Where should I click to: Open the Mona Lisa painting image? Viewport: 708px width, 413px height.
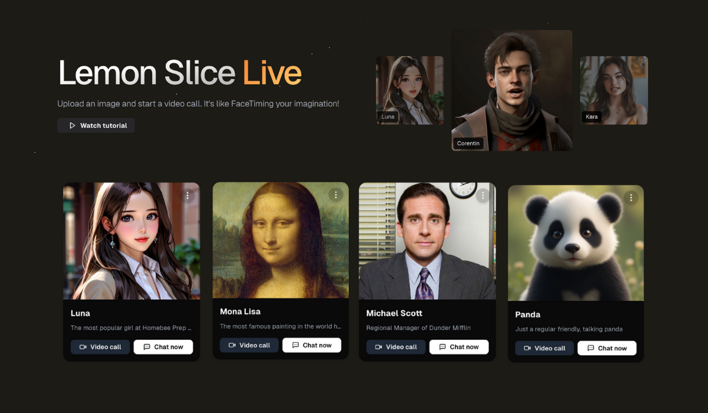coord(280,240)
